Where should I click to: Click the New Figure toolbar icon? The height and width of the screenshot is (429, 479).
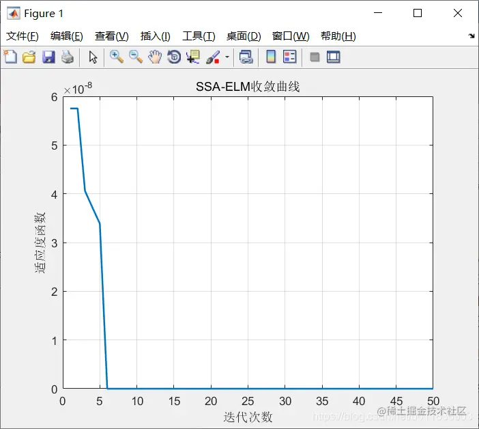click(x=11, y=57)
